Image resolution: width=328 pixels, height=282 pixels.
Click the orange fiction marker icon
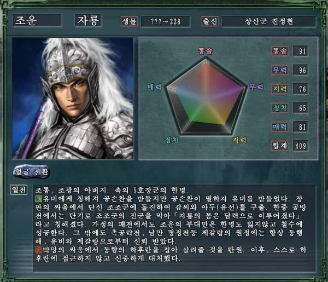click(38, 250)
